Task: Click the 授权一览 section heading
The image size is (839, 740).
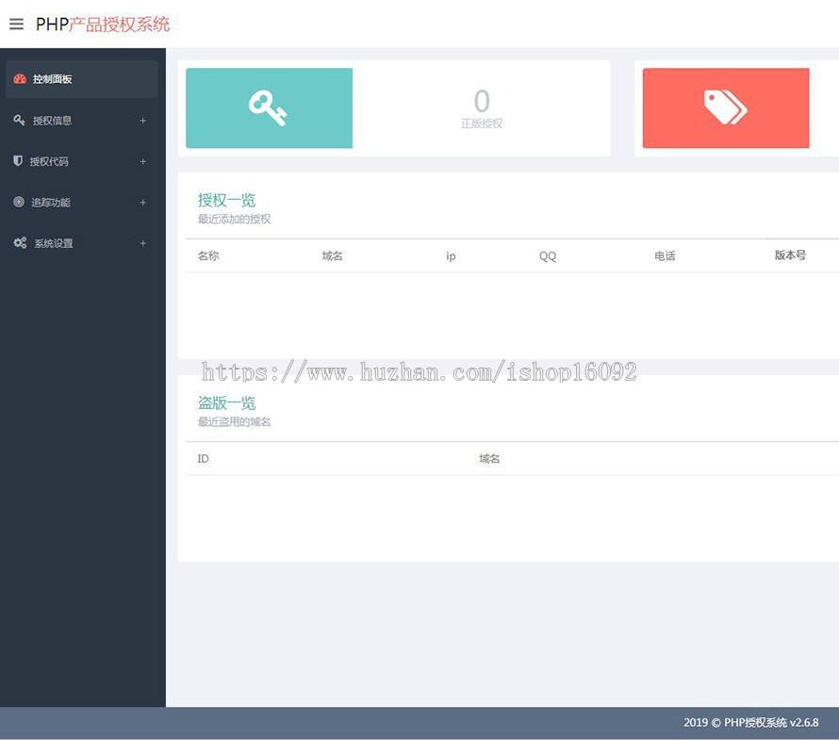Action: [x=227, y=200]
